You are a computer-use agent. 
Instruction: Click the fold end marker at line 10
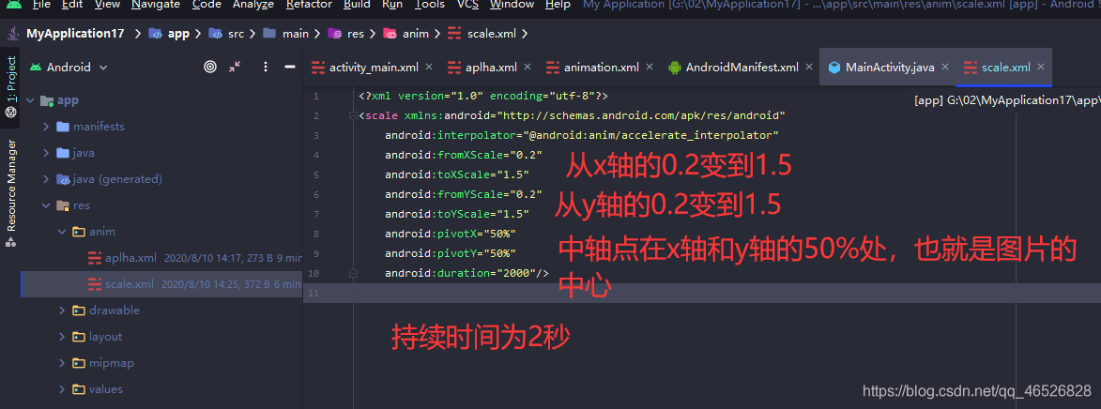pyautogui.click(x=353, y=273)
